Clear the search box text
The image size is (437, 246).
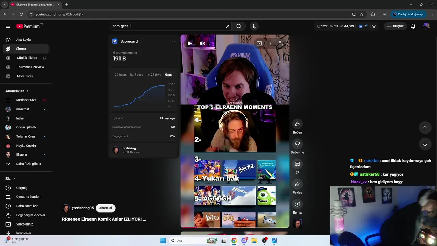(228, 26)
